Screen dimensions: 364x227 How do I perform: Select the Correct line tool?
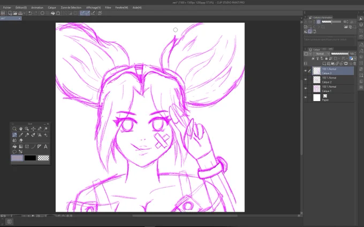(21, 152)
